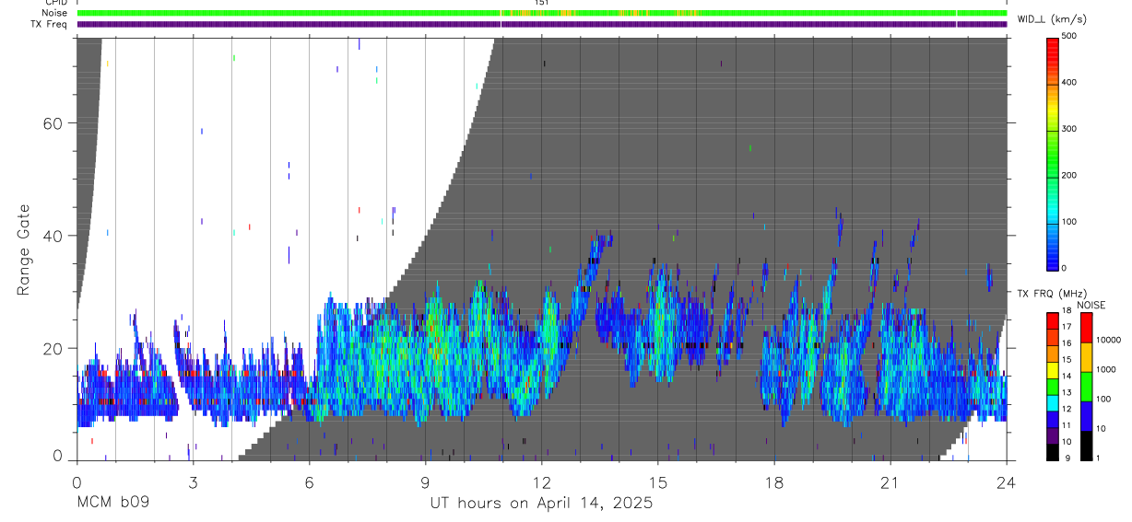Click the 18 hour tick label
This screenshot has width=1132, height=522.
774,482
